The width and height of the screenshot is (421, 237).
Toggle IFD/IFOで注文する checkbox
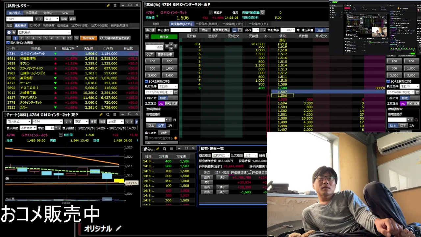(146, 138)
